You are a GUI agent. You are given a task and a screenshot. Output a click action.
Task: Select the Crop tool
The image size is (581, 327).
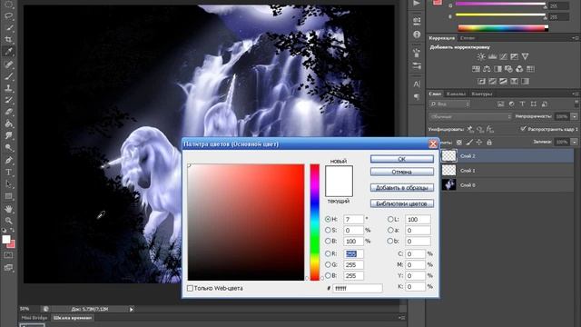coord(8,39)
